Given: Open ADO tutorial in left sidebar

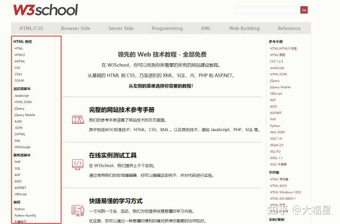Looking at the screenshot, I should tap(18, 181).
